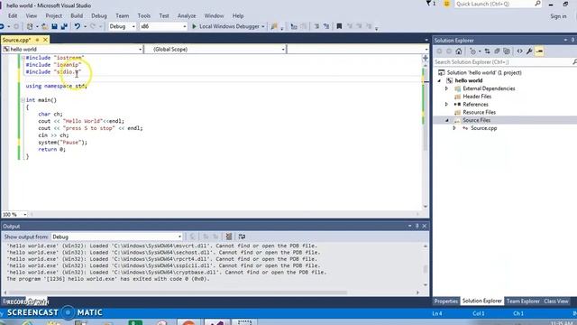The image size is (577, 325).
Task: Click the Solution Explorer search magnifier icon
Action: pyautogui.click(x=574, y=62)
